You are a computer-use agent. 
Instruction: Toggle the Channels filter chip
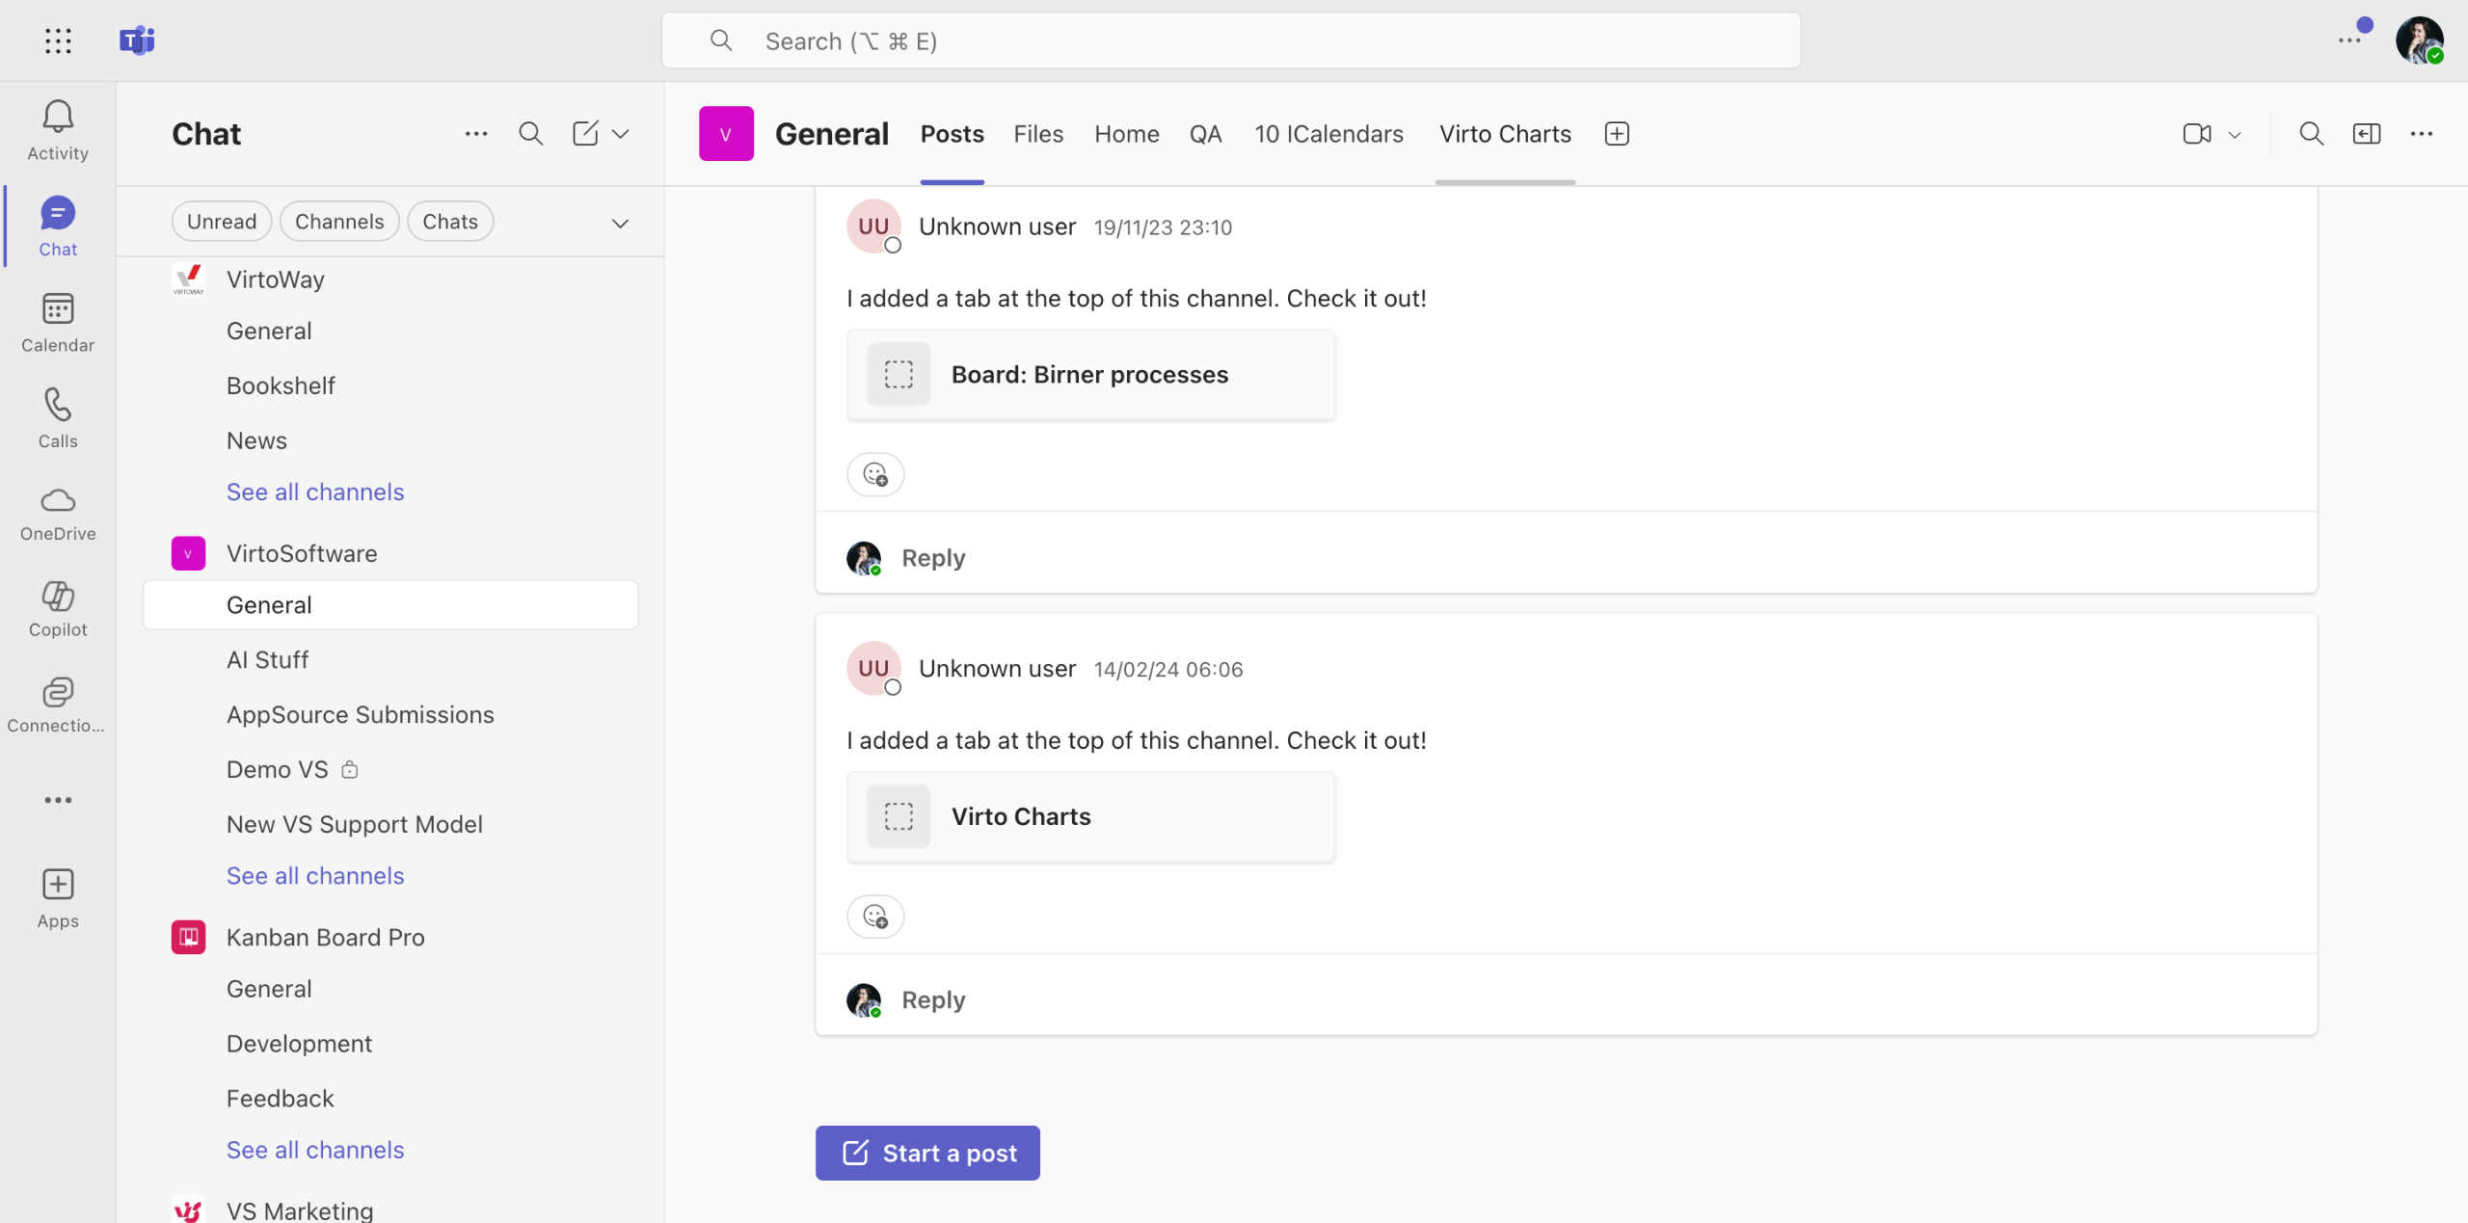pyautogui.click(x=339, y=222)
